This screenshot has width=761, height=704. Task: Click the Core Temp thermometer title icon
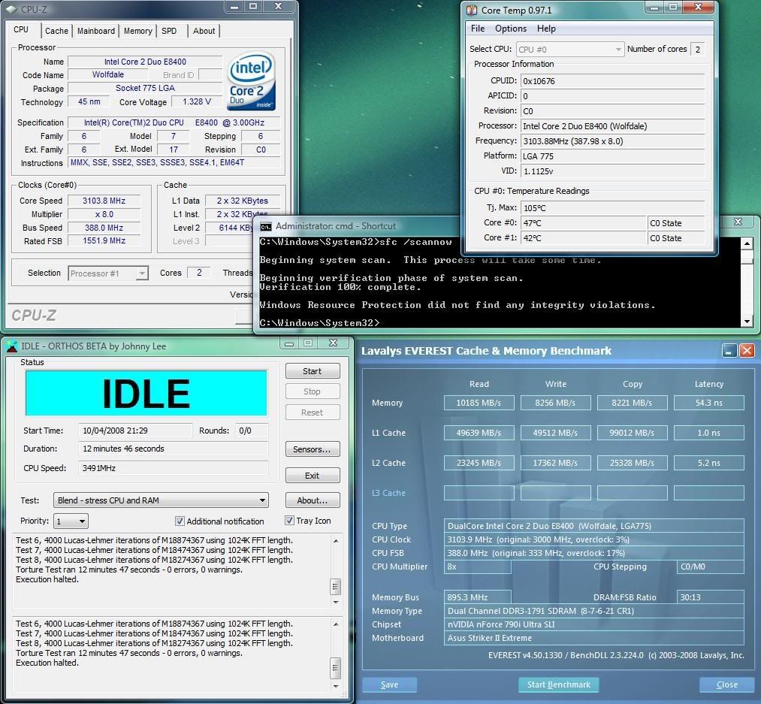[471, 10]
